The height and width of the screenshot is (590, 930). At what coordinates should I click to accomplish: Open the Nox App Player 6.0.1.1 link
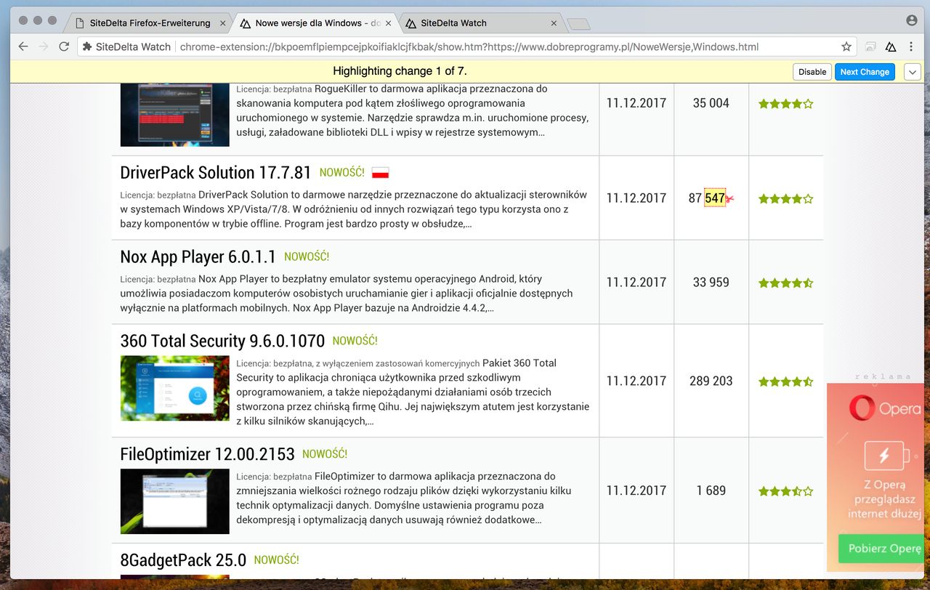click(x=198, y=257)
